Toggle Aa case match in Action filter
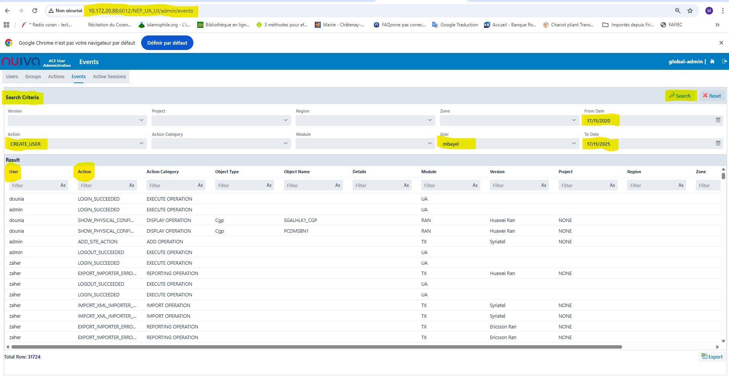Image resolution: width=729 pixels, height=378 pixels. tap(132, 185)
